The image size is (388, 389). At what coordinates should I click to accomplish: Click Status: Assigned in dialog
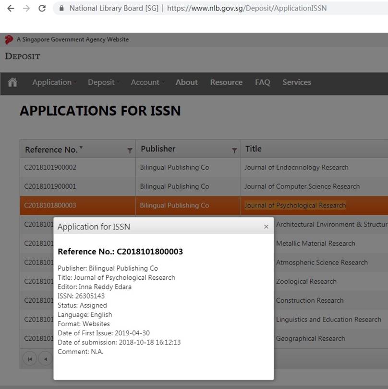tap(82, 305)
